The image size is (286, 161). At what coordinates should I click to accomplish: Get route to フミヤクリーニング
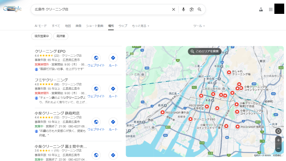113,91
